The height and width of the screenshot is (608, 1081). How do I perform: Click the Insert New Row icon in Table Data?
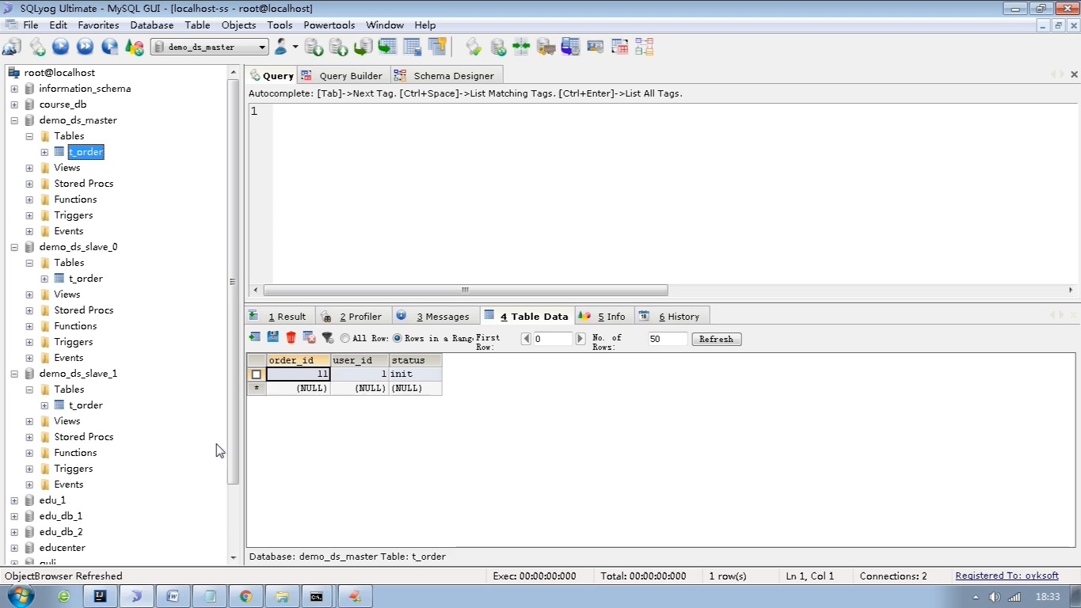255,337
